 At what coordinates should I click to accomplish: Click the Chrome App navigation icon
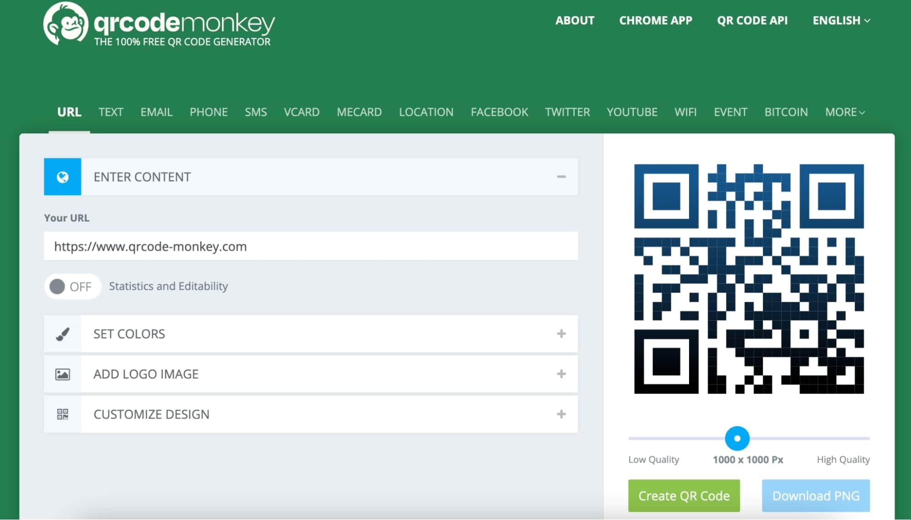tap(656, 21)
